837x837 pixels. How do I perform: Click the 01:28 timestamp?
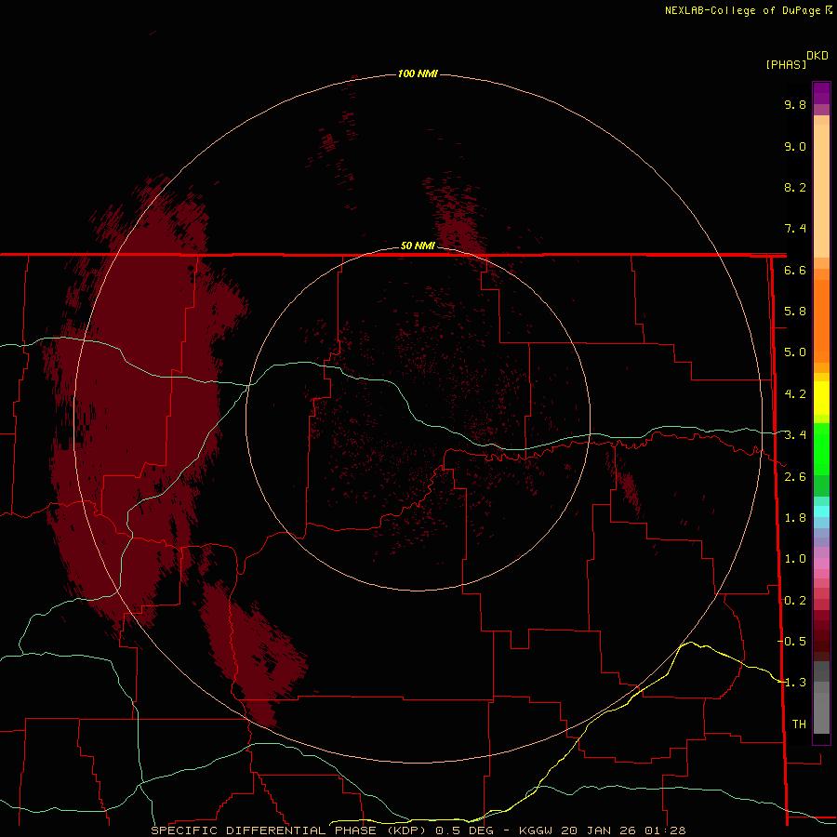(x=665, y=830)
